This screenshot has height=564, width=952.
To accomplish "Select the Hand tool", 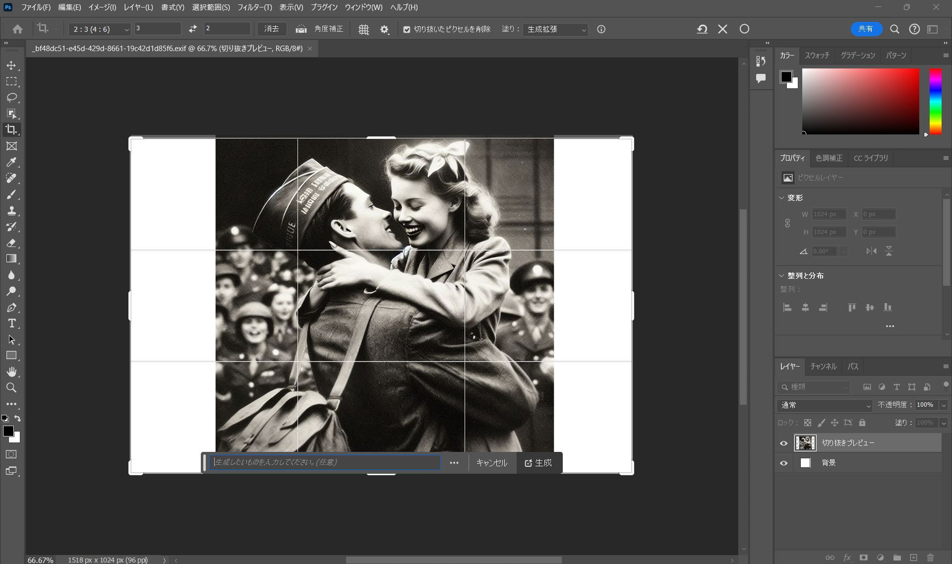I will [11, 372].
